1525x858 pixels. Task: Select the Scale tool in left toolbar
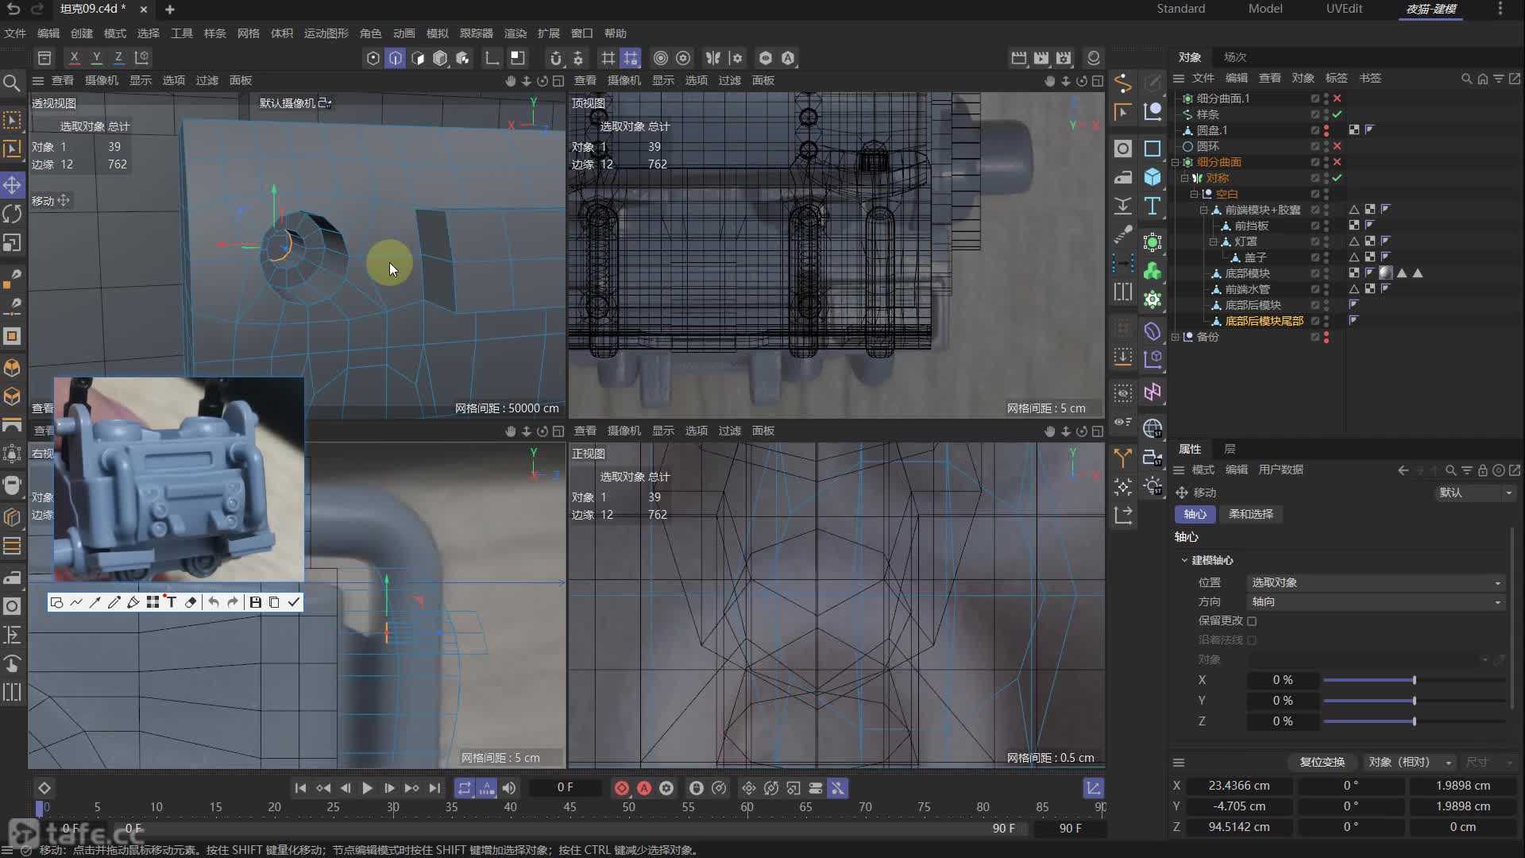coord(12,242)
